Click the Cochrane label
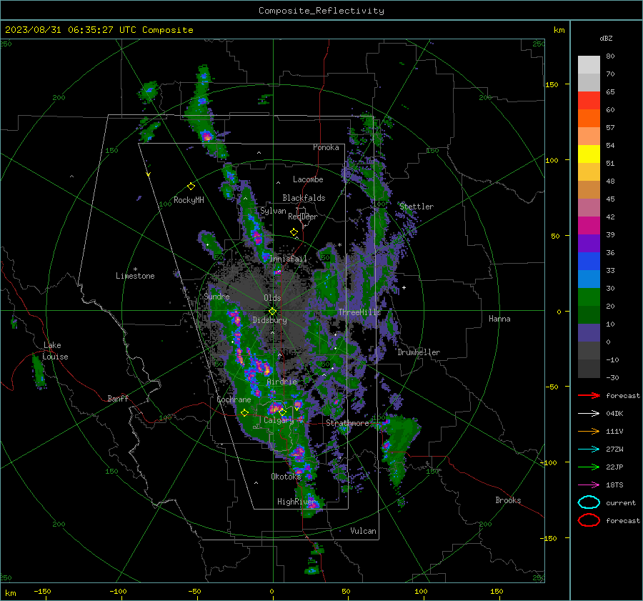 (234, 399)
